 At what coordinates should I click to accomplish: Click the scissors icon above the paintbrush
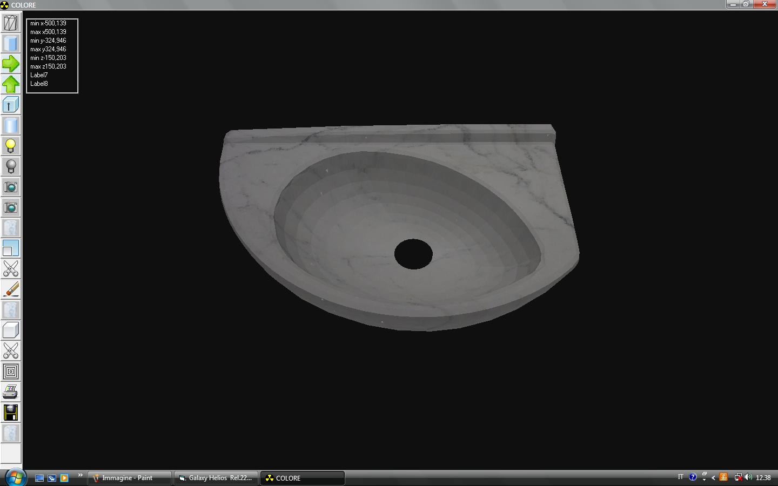click(x=11, y=269)
